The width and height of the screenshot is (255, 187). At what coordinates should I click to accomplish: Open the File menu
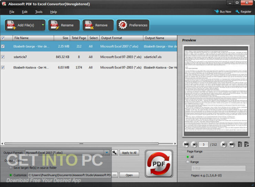(x=12, y=12)
